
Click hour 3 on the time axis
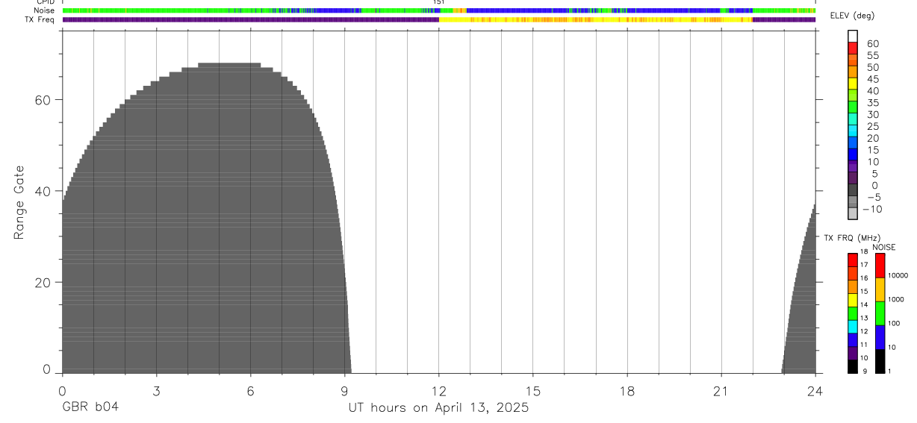pyautogui.click(x=156, y=390)
